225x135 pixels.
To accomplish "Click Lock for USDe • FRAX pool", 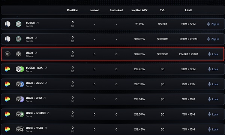I will (213, 129).
